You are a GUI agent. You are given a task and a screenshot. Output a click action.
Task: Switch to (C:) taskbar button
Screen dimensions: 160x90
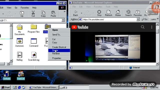(x=74, y=87)
